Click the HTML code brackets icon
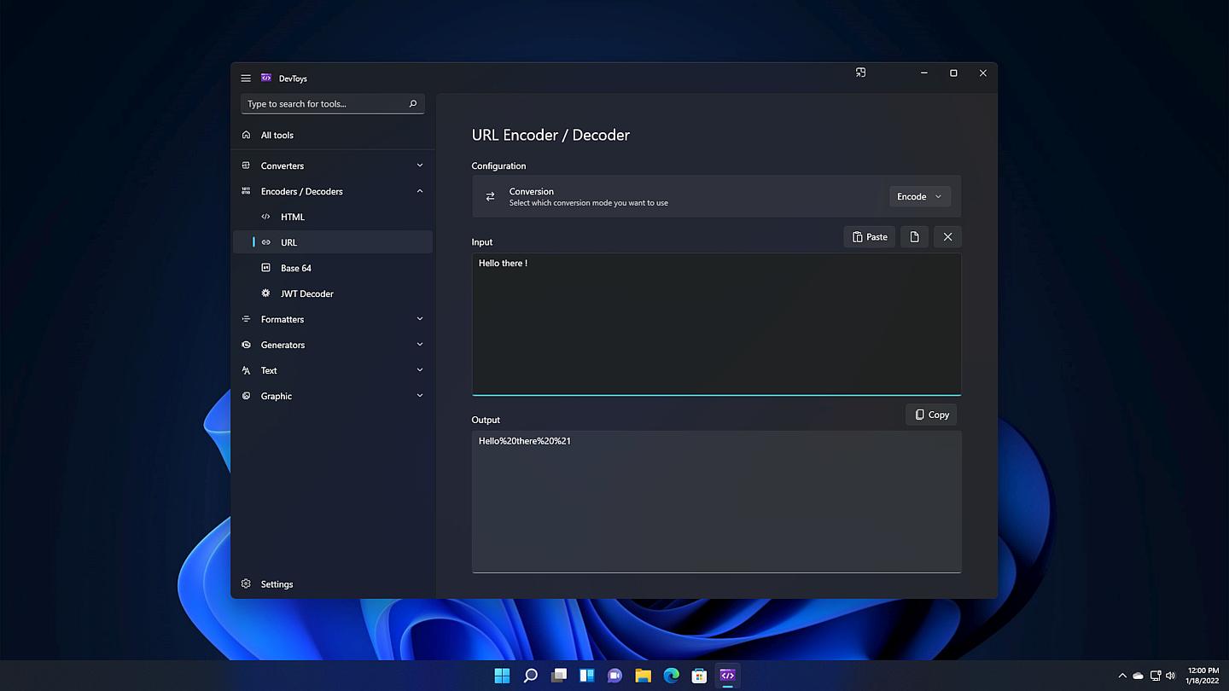Image resolution: width=1229 pixels, height=691 pixels. click(265, 217)
